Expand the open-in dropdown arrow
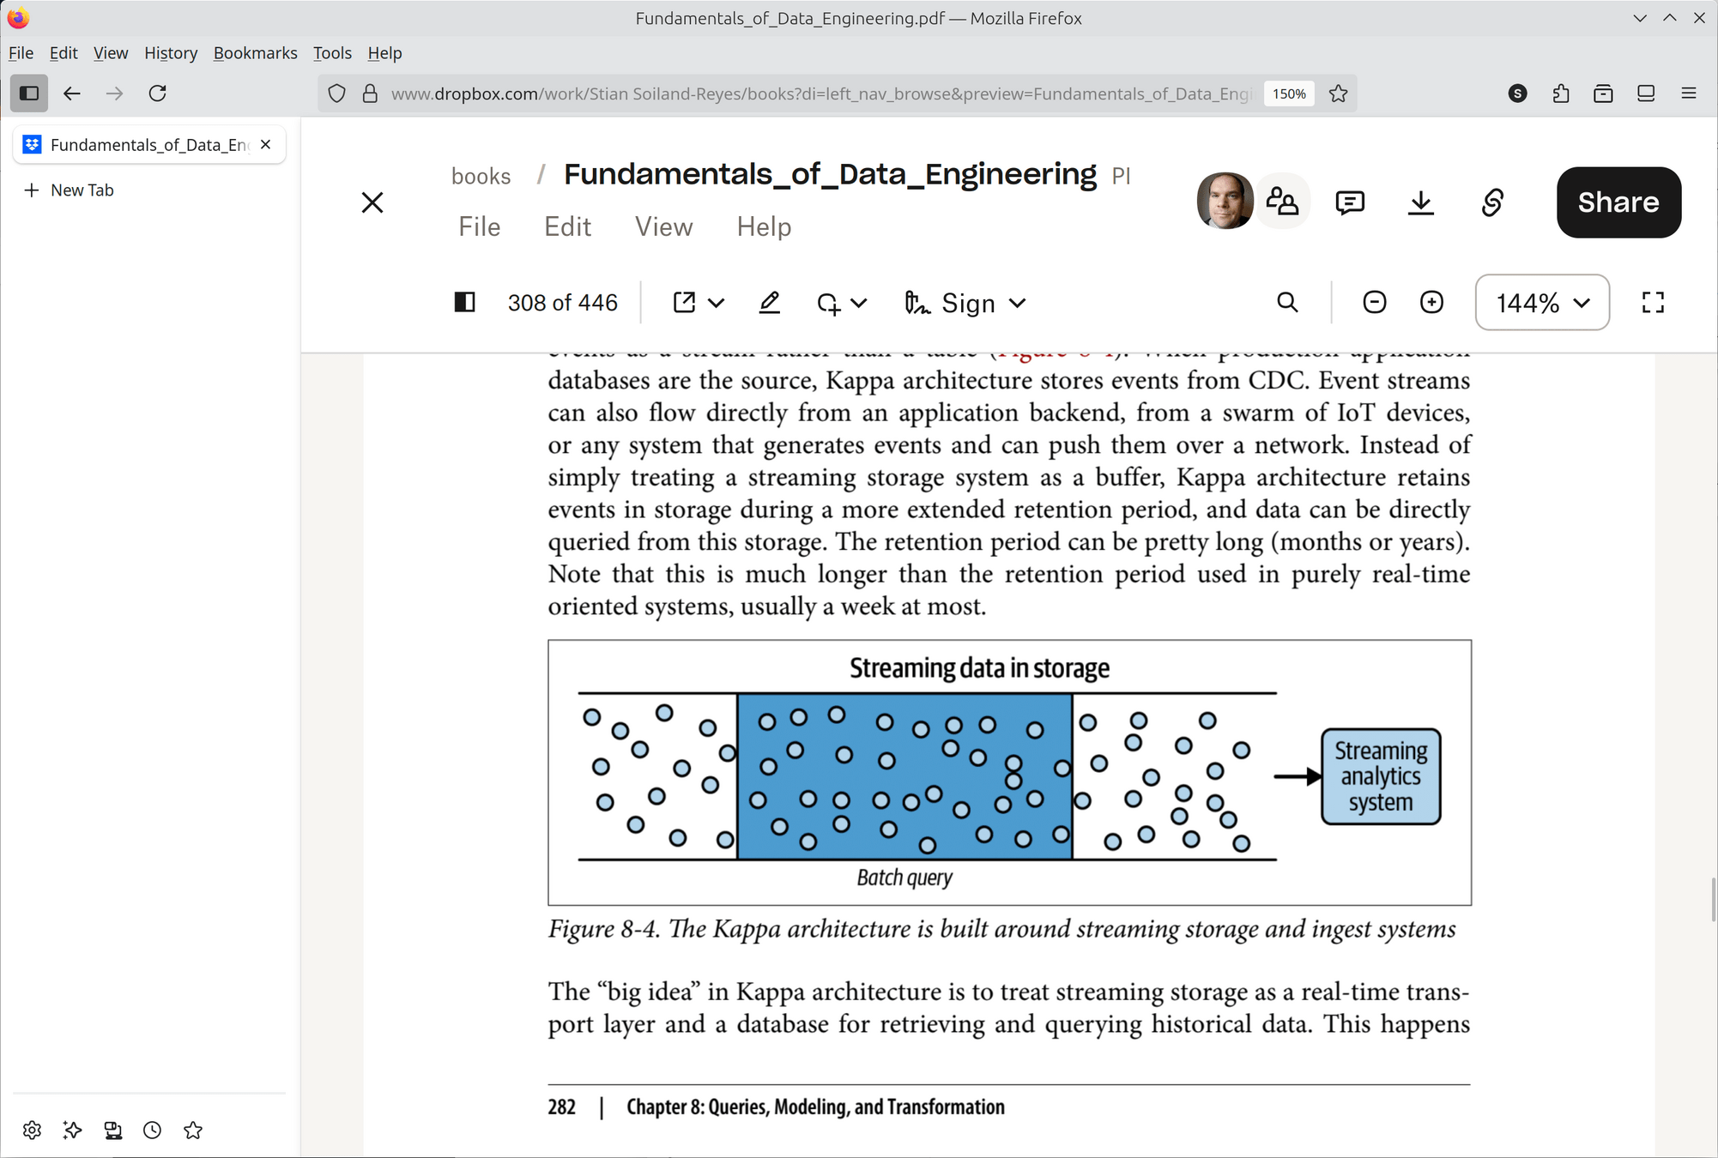1718x1158 pixels. point(717,303)
